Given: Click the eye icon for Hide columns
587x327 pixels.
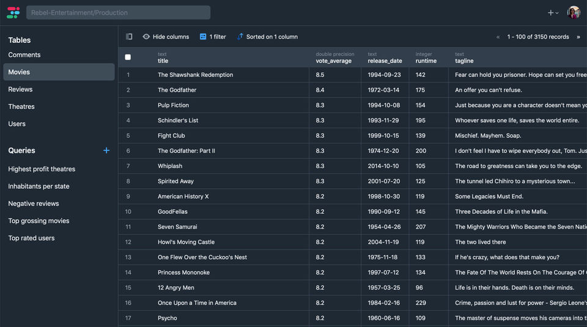Looking at the screenshot, I should coord(146,37).
